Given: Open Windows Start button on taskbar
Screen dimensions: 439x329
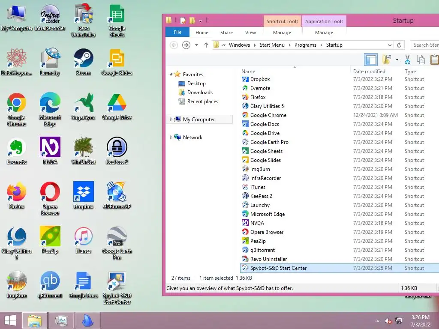Looking at the screenshot, I should [10, 320].
